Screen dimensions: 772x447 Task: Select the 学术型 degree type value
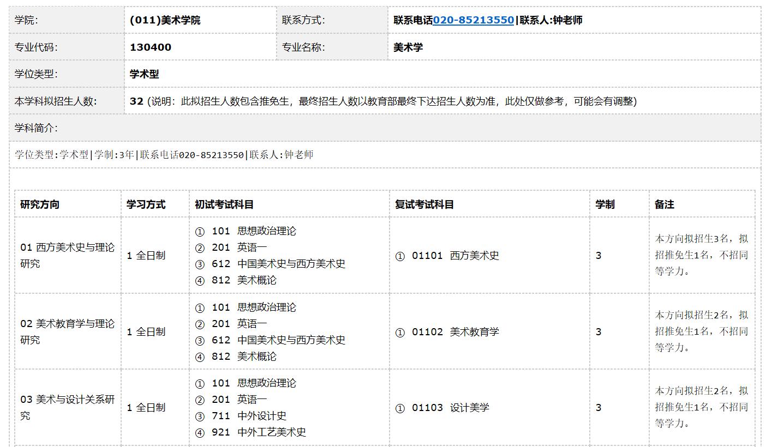click(145, 74)
